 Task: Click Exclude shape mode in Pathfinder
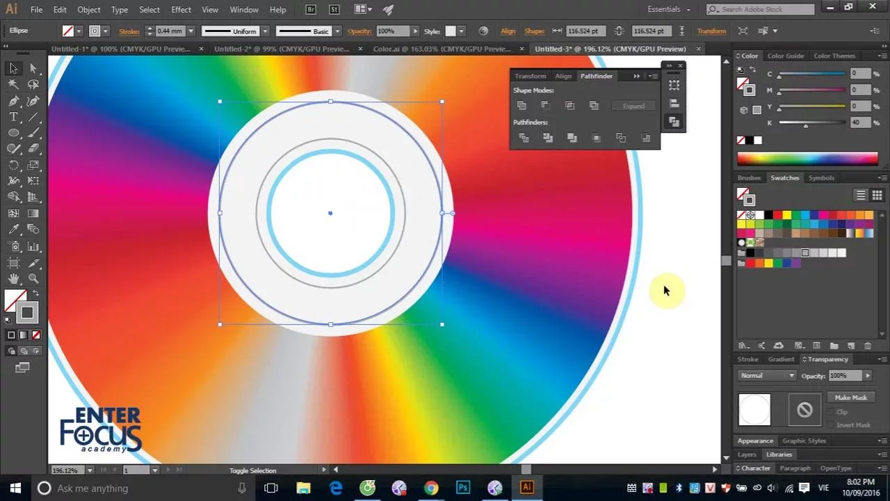click(x=594, y=106)
